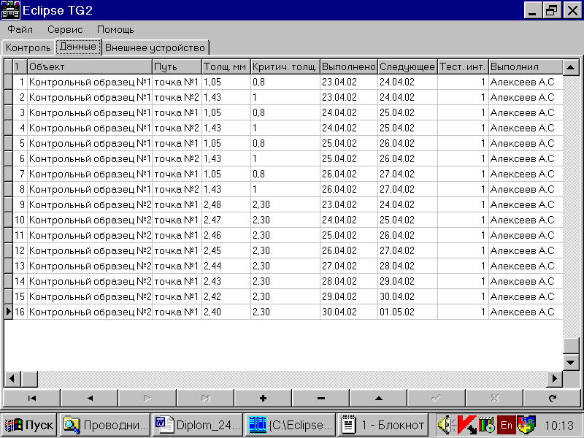Click the En language indicator in tray
Image resolution: width=584 pixels, height=438 pixels.
507,424
